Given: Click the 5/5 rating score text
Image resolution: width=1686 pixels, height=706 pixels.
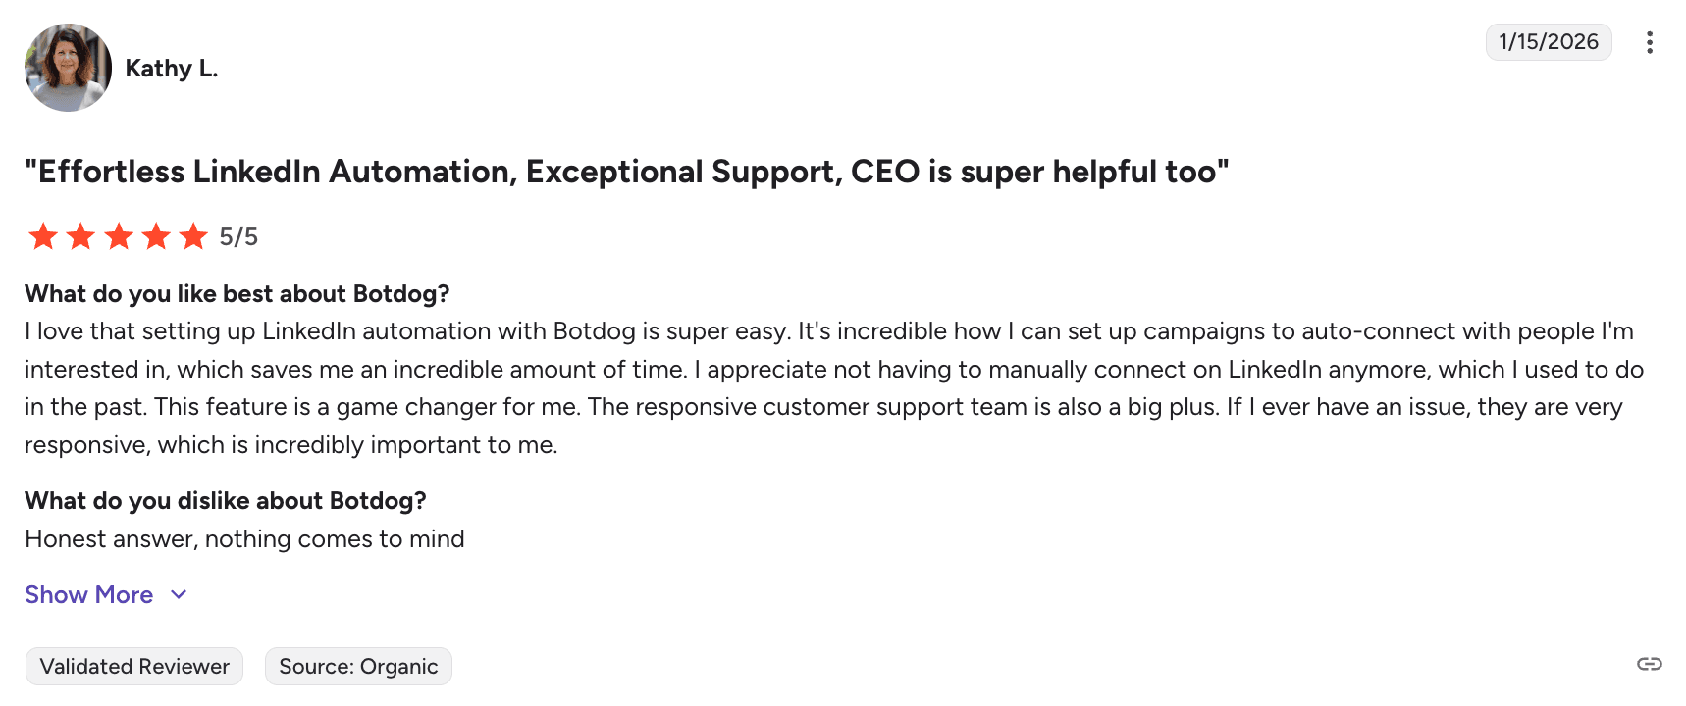Looking at the screenshot, I should (238, 237).
